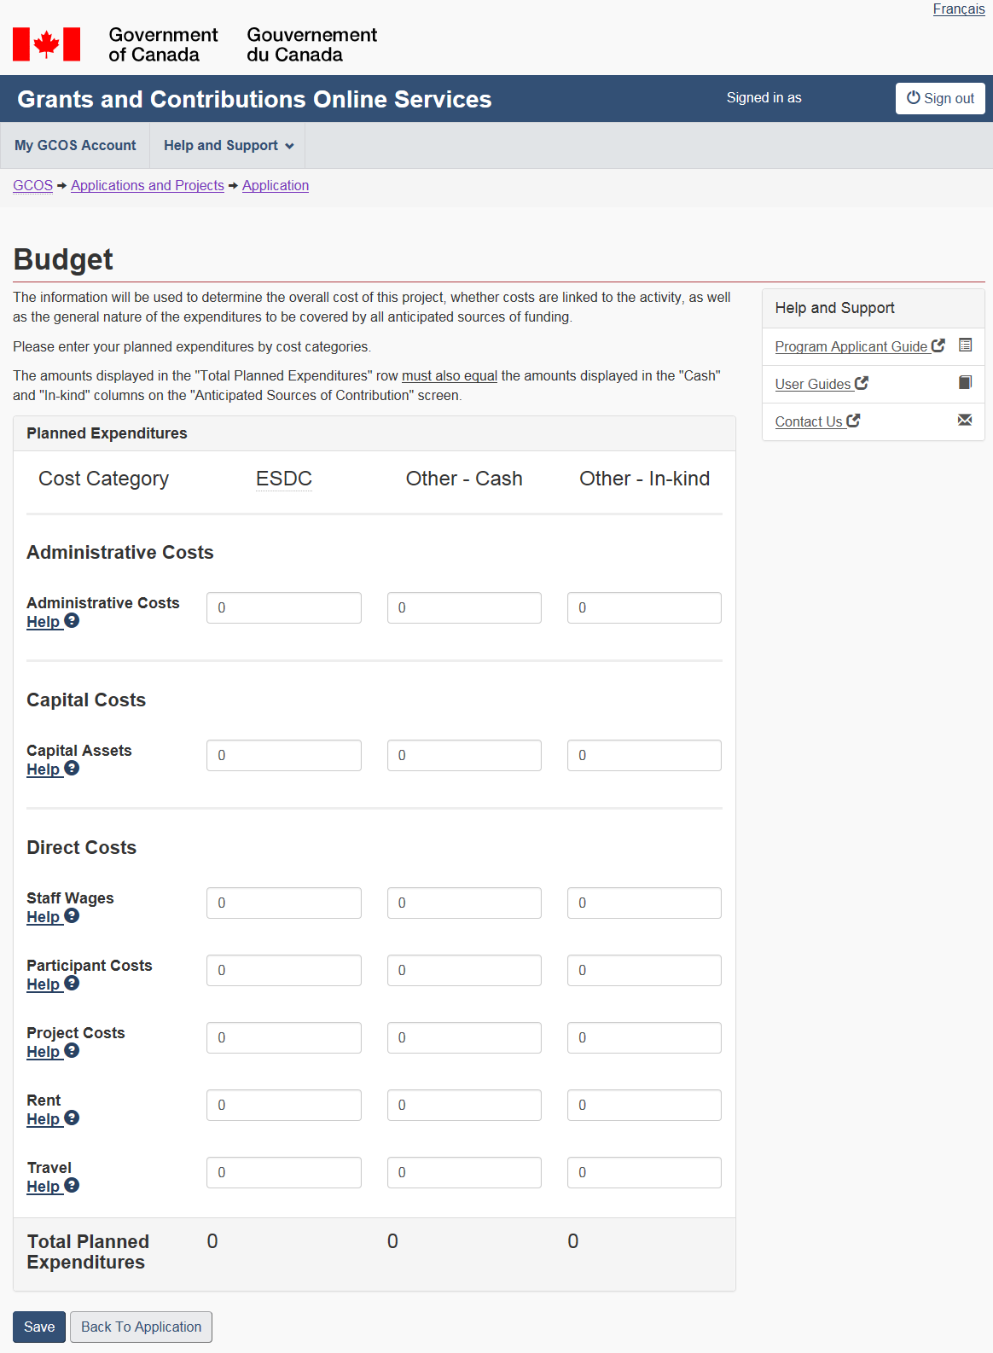Open the Staff Wages help icon
Viewport: 993px width, 1353px height.
(72, 916)
